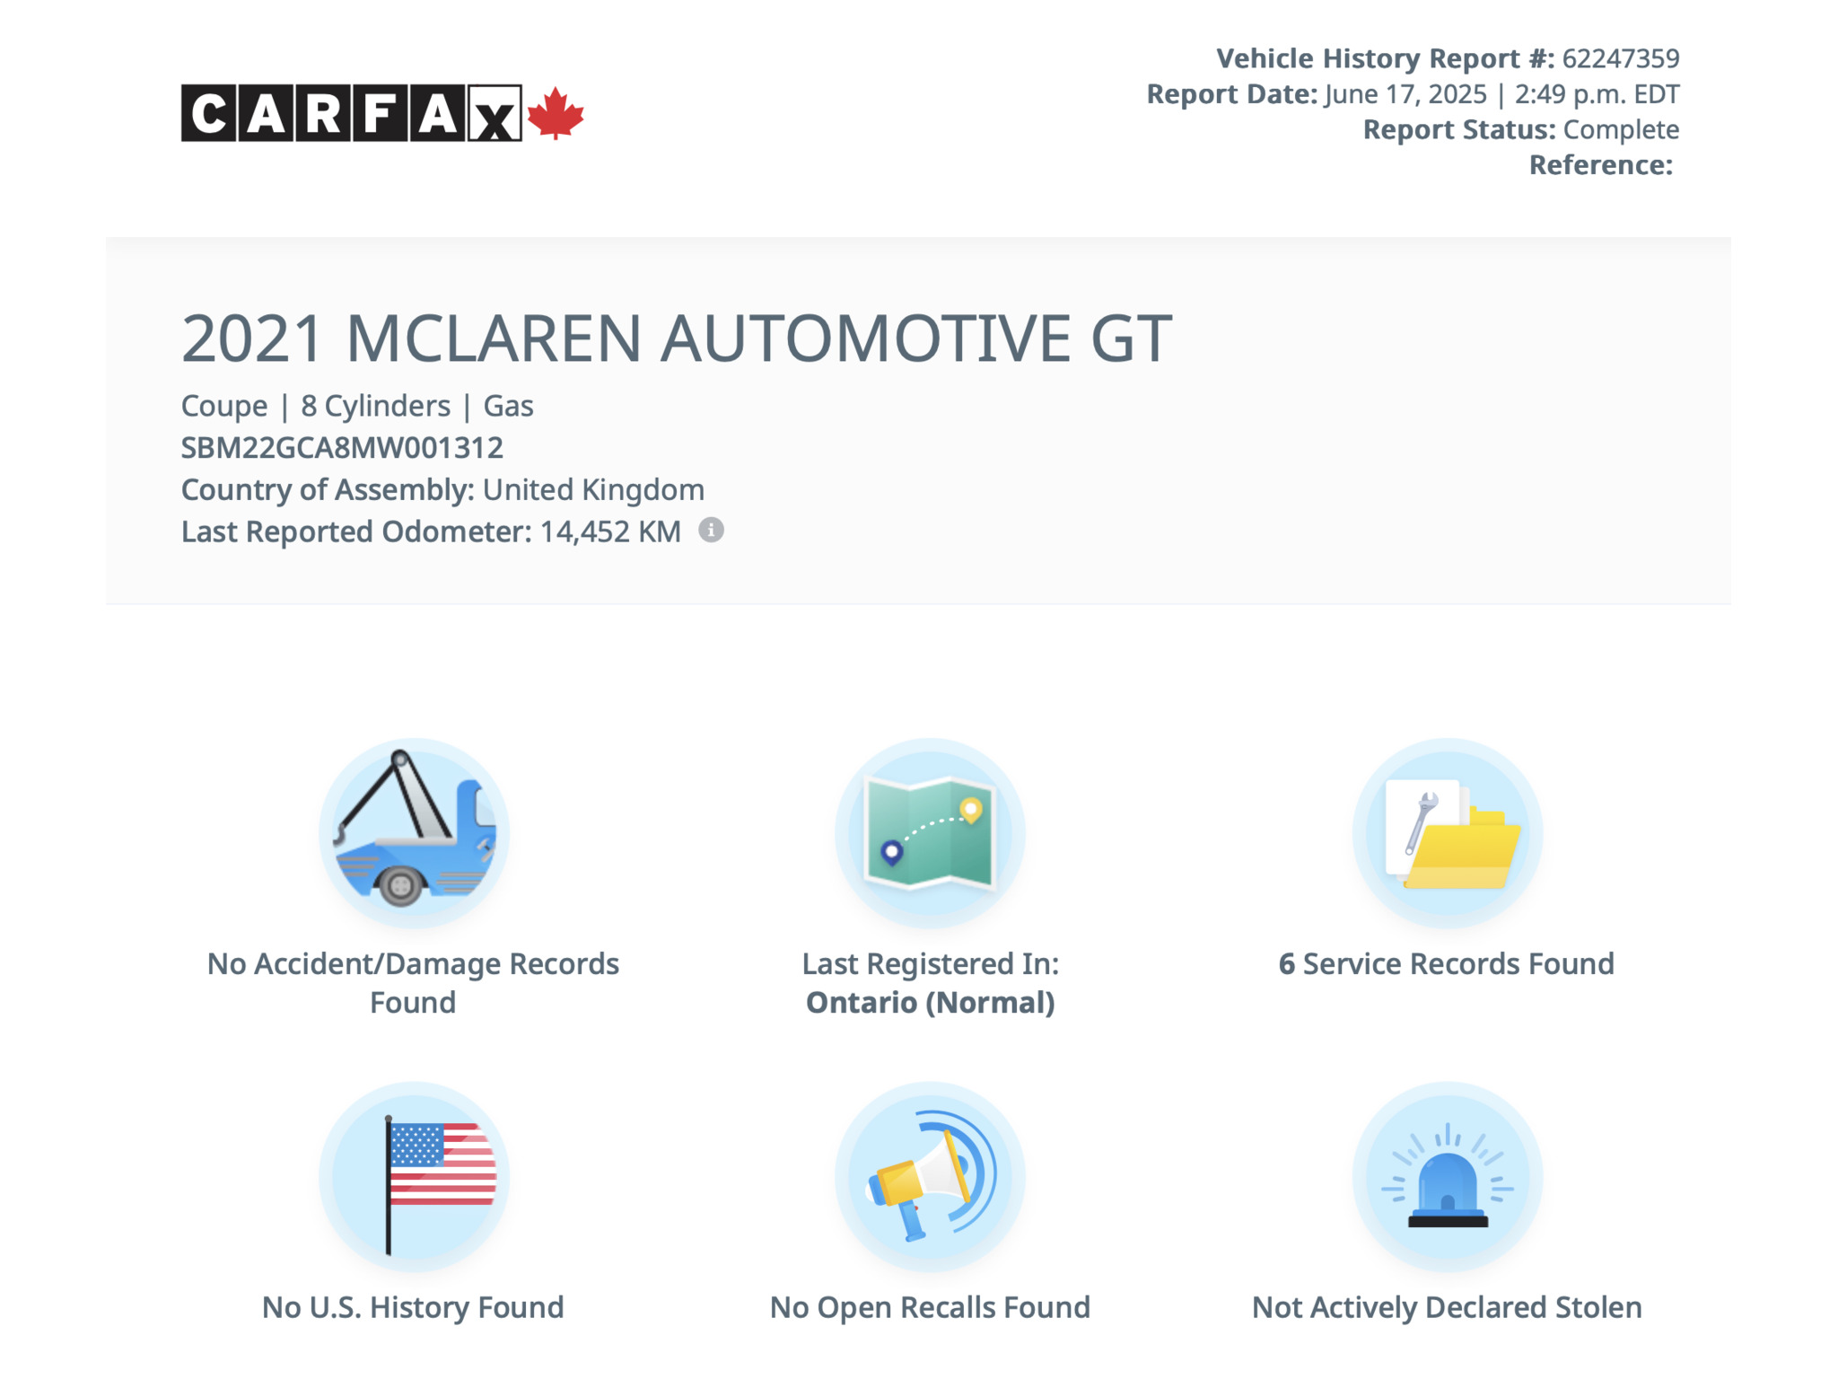
Task: Click the 2021 McLaren Automotive GT heading
Action: [x=676, y=338]
